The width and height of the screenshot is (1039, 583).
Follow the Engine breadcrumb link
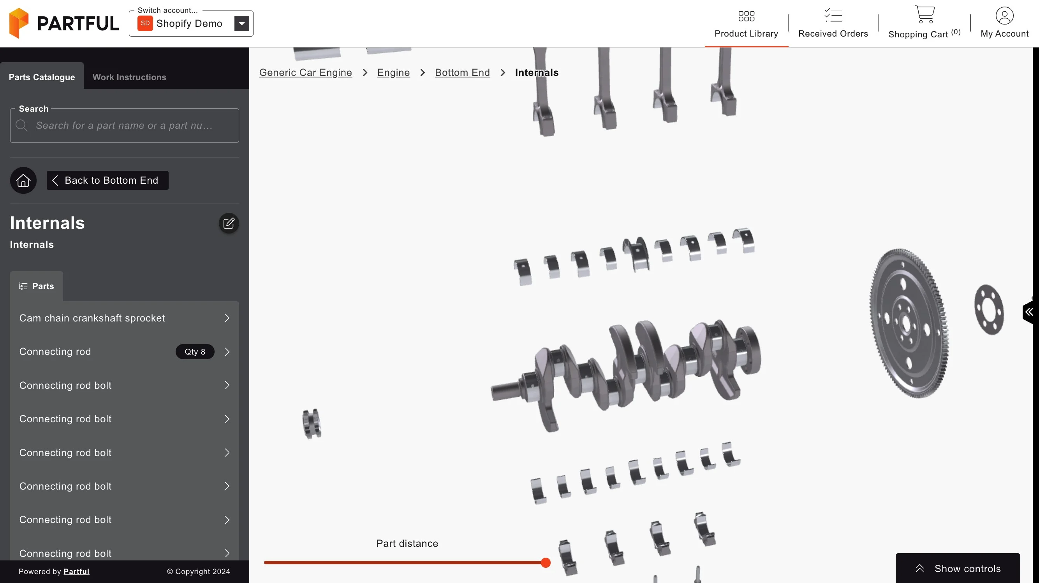[393, 72]
